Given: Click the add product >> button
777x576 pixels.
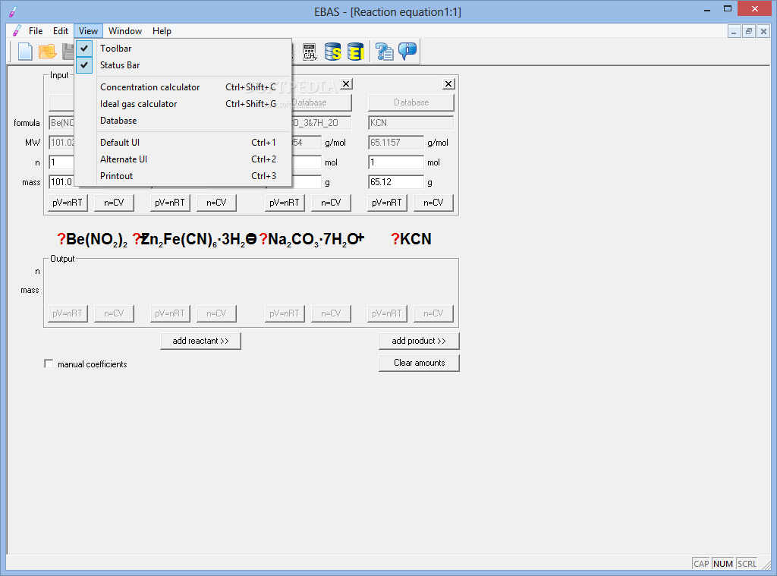Looking at the screenshot, I should pos(419,341).
